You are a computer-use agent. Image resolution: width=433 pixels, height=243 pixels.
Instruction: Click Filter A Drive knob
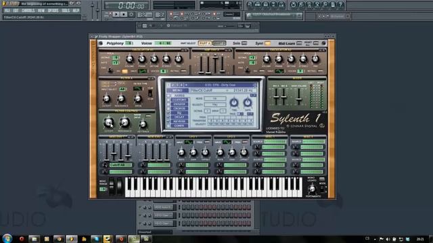point(138,99)
